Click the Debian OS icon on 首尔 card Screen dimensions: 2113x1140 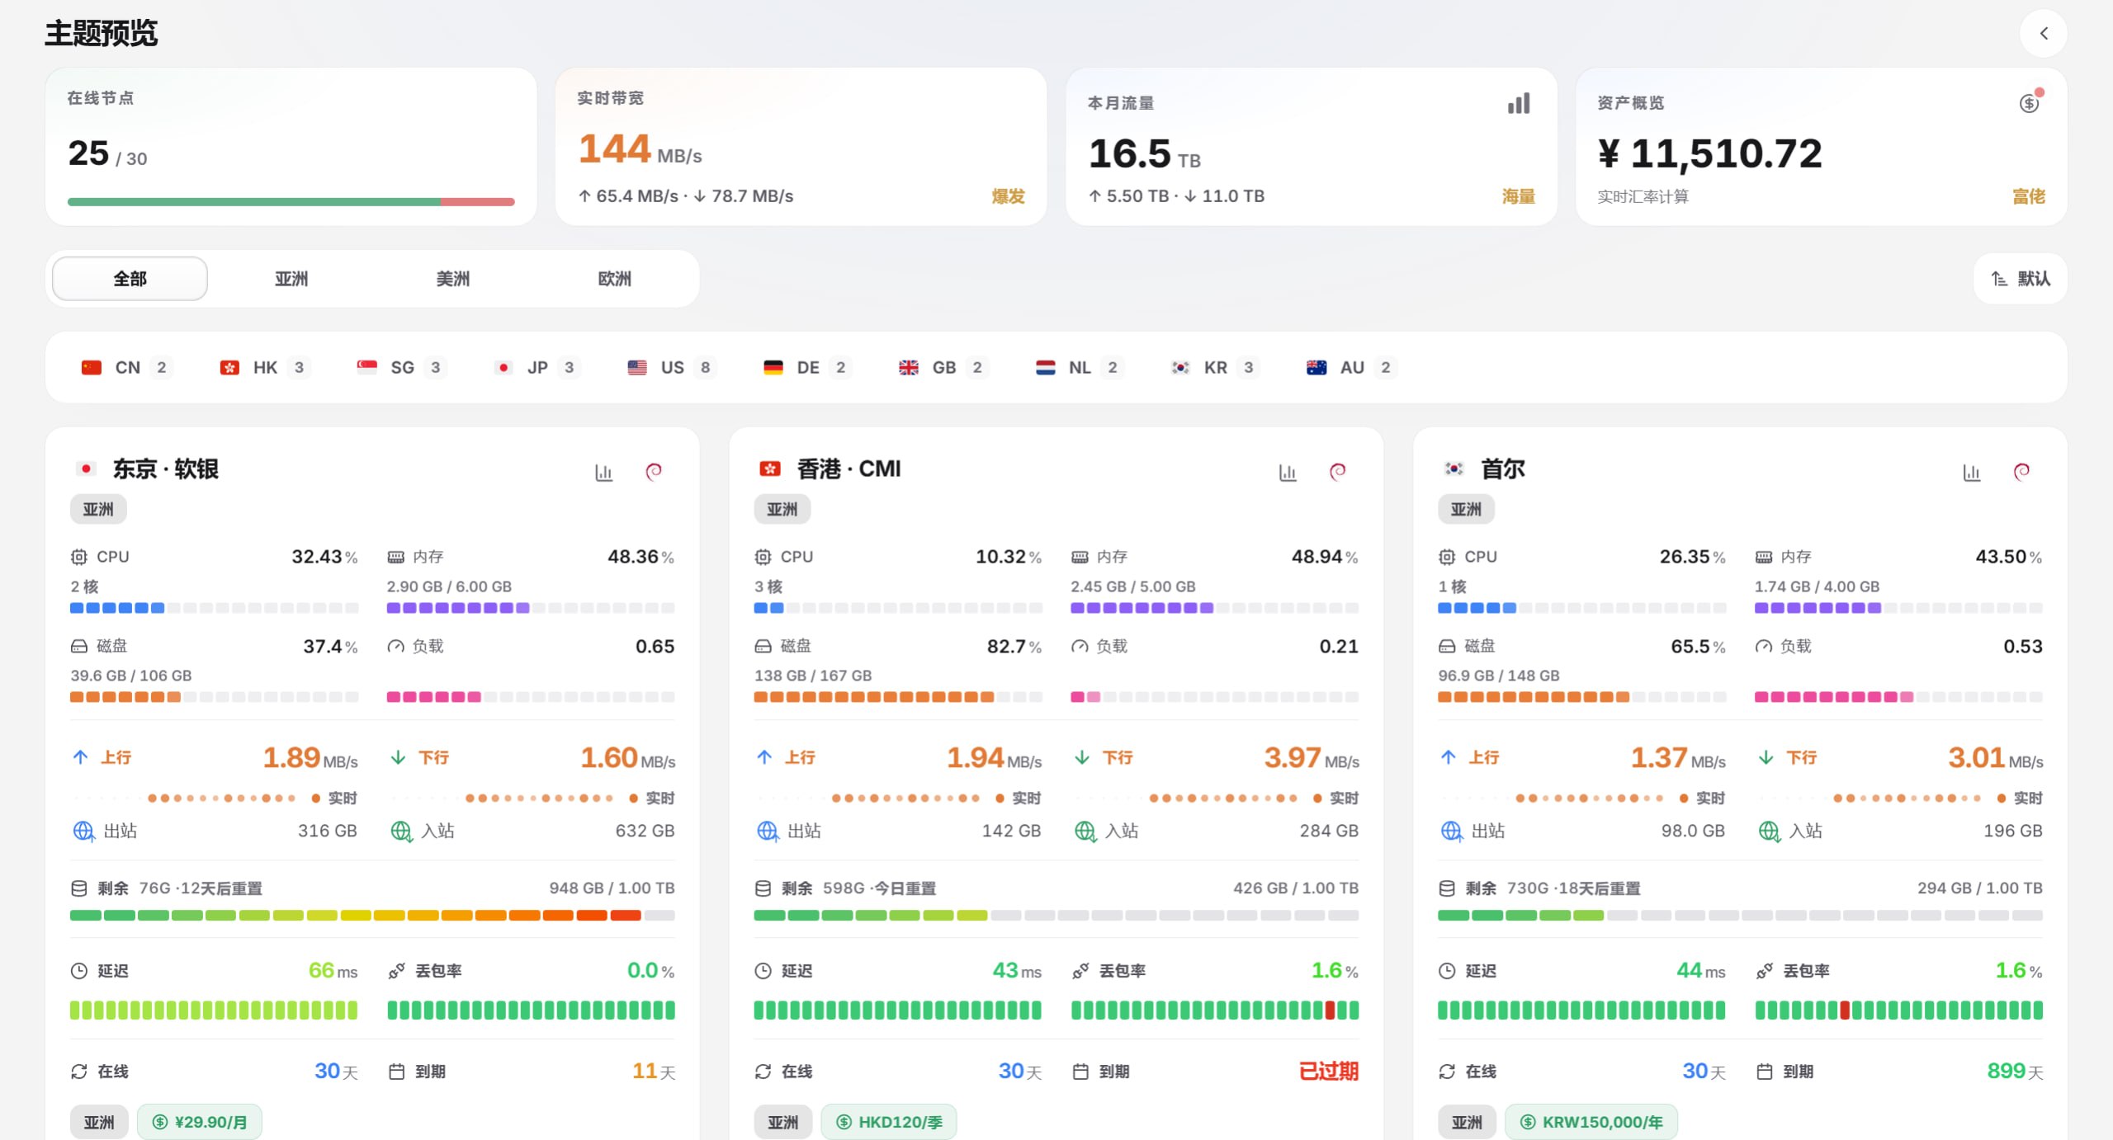pos(2021,472)
